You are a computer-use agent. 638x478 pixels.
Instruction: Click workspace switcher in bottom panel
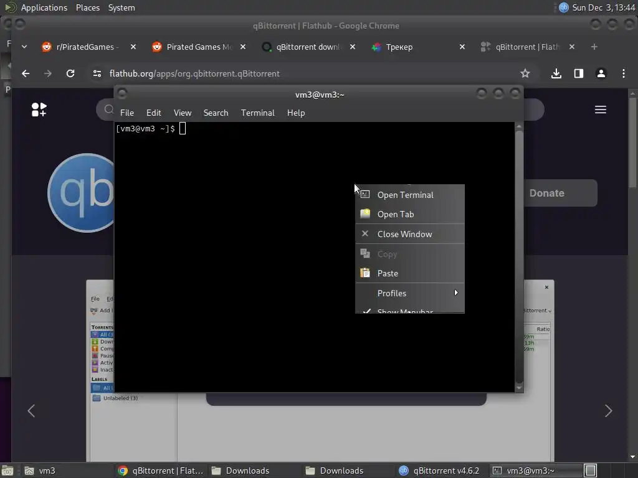(591, 471)
